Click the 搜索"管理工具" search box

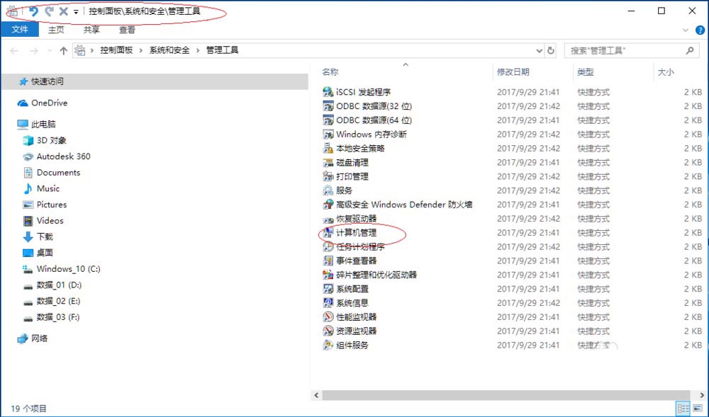point(630,50)
